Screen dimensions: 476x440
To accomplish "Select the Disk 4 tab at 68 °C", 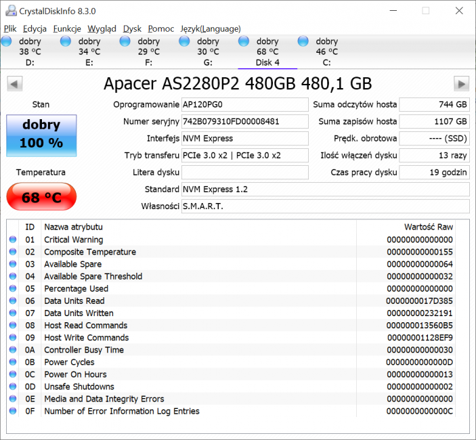I will [x=267, y=51].
